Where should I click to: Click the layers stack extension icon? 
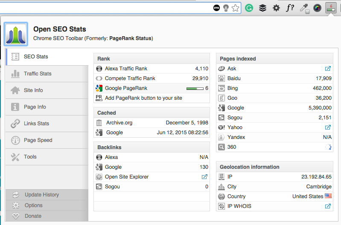pyautogui.click(x=263, y=8)
